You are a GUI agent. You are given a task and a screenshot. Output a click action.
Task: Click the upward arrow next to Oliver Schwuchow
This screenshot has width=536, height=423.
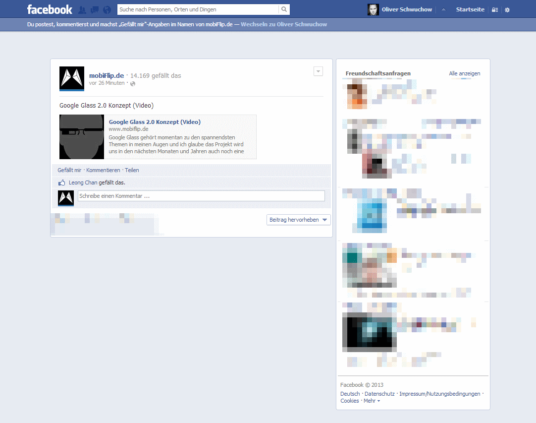point(443,9)
